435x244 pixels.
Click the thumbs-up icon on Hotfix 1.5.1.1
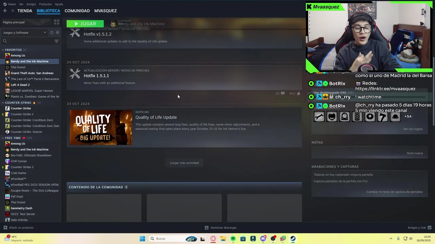(x=298, y=93)
